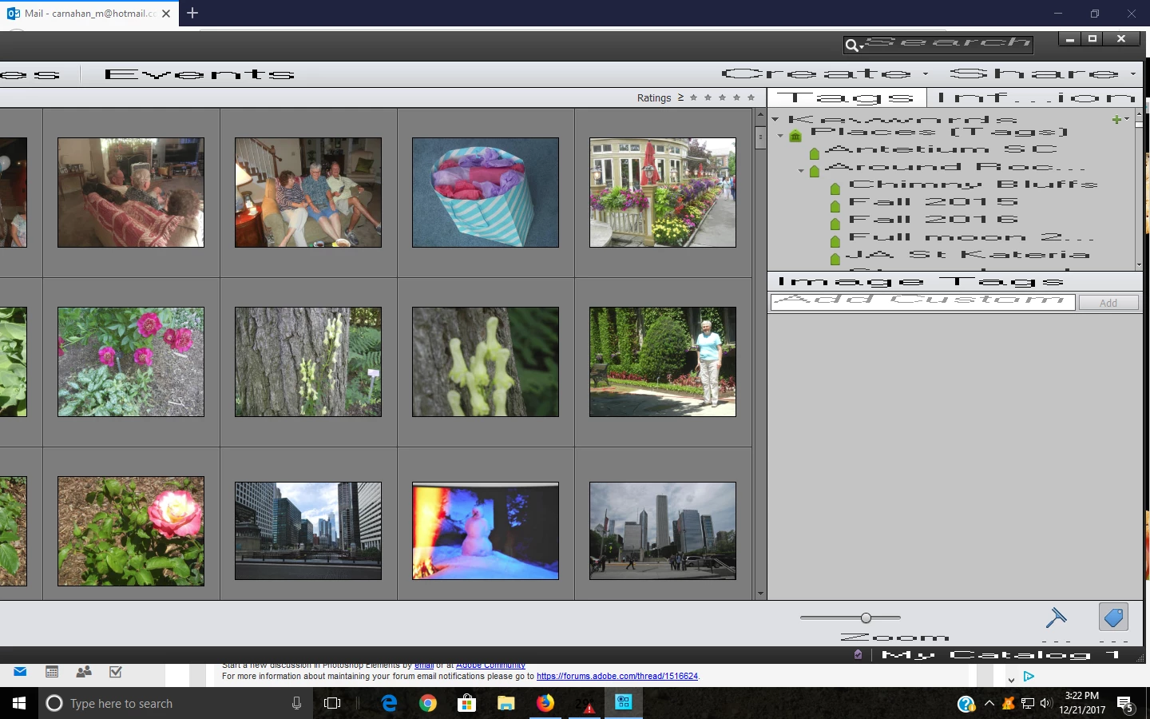Open Firefox from taskbar

[545, 703]
